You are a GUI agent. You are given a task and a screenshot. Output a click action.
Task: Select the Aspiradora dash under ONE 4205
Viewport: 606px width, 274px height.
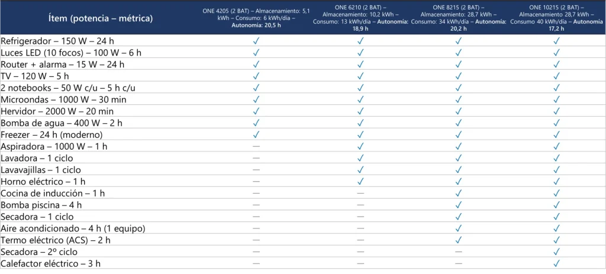[256, 146]
